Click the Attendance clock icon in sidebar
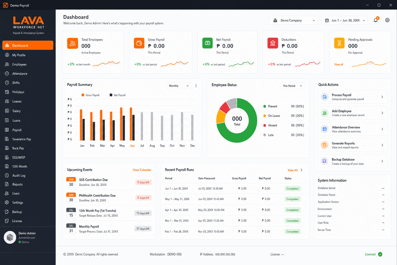The image size is (397, 265). [7, 73]
